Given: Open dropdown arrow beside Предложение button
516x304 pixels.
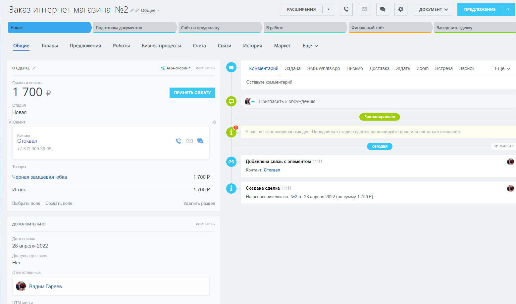Looking at the screenshot, I should 508,10.
